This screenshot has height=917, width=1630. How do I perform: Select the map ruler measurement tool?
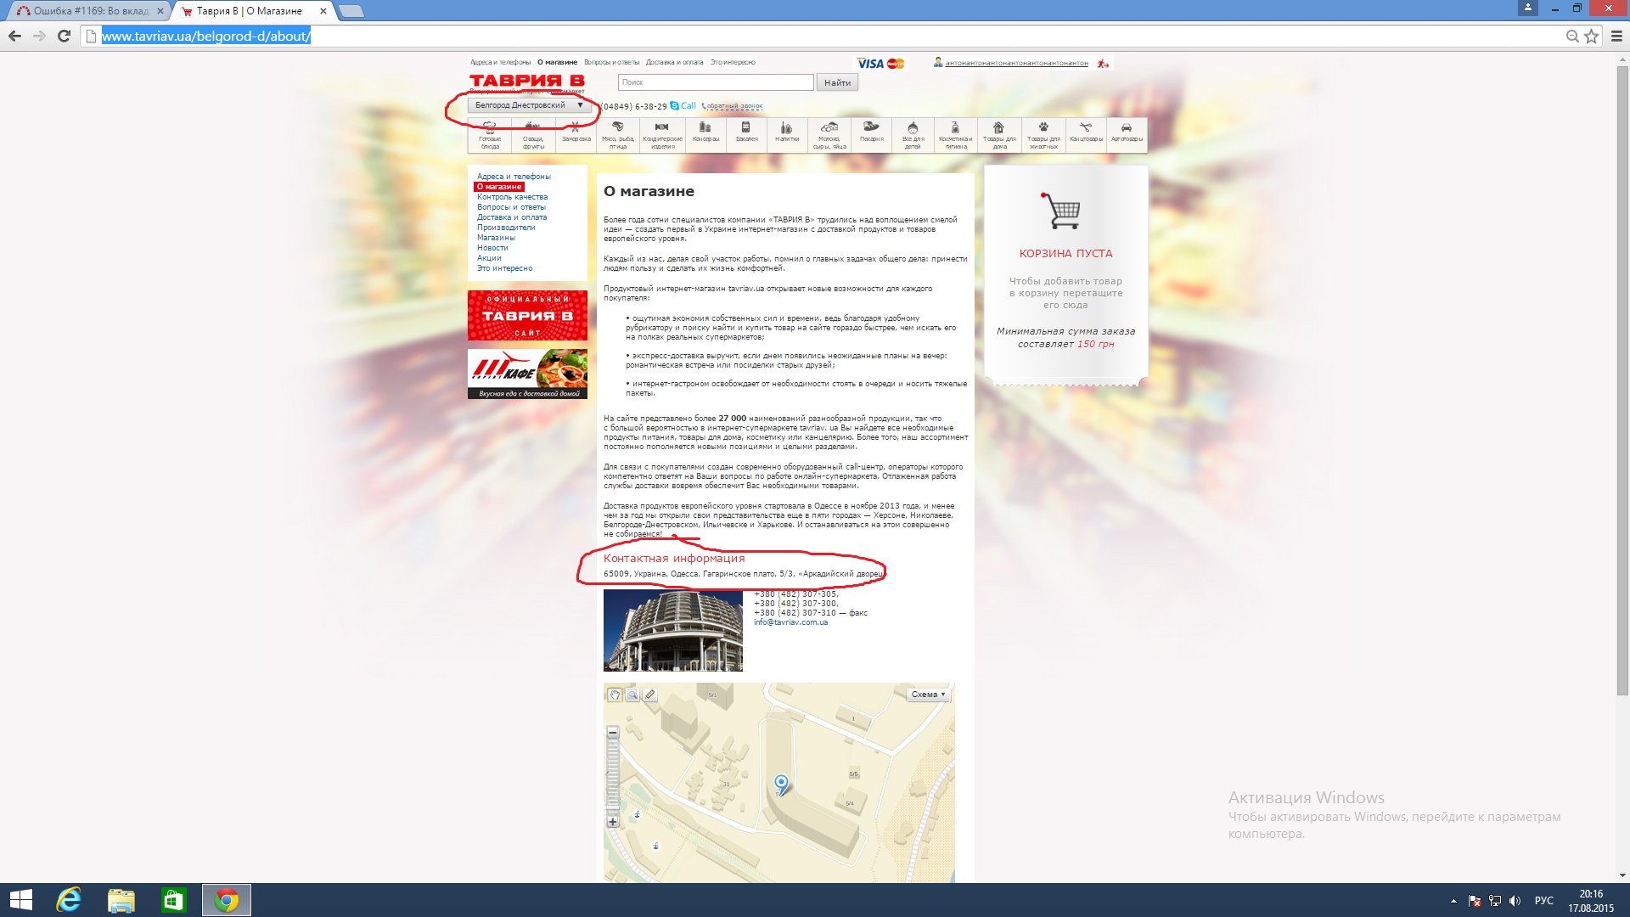tap(650, 695)
